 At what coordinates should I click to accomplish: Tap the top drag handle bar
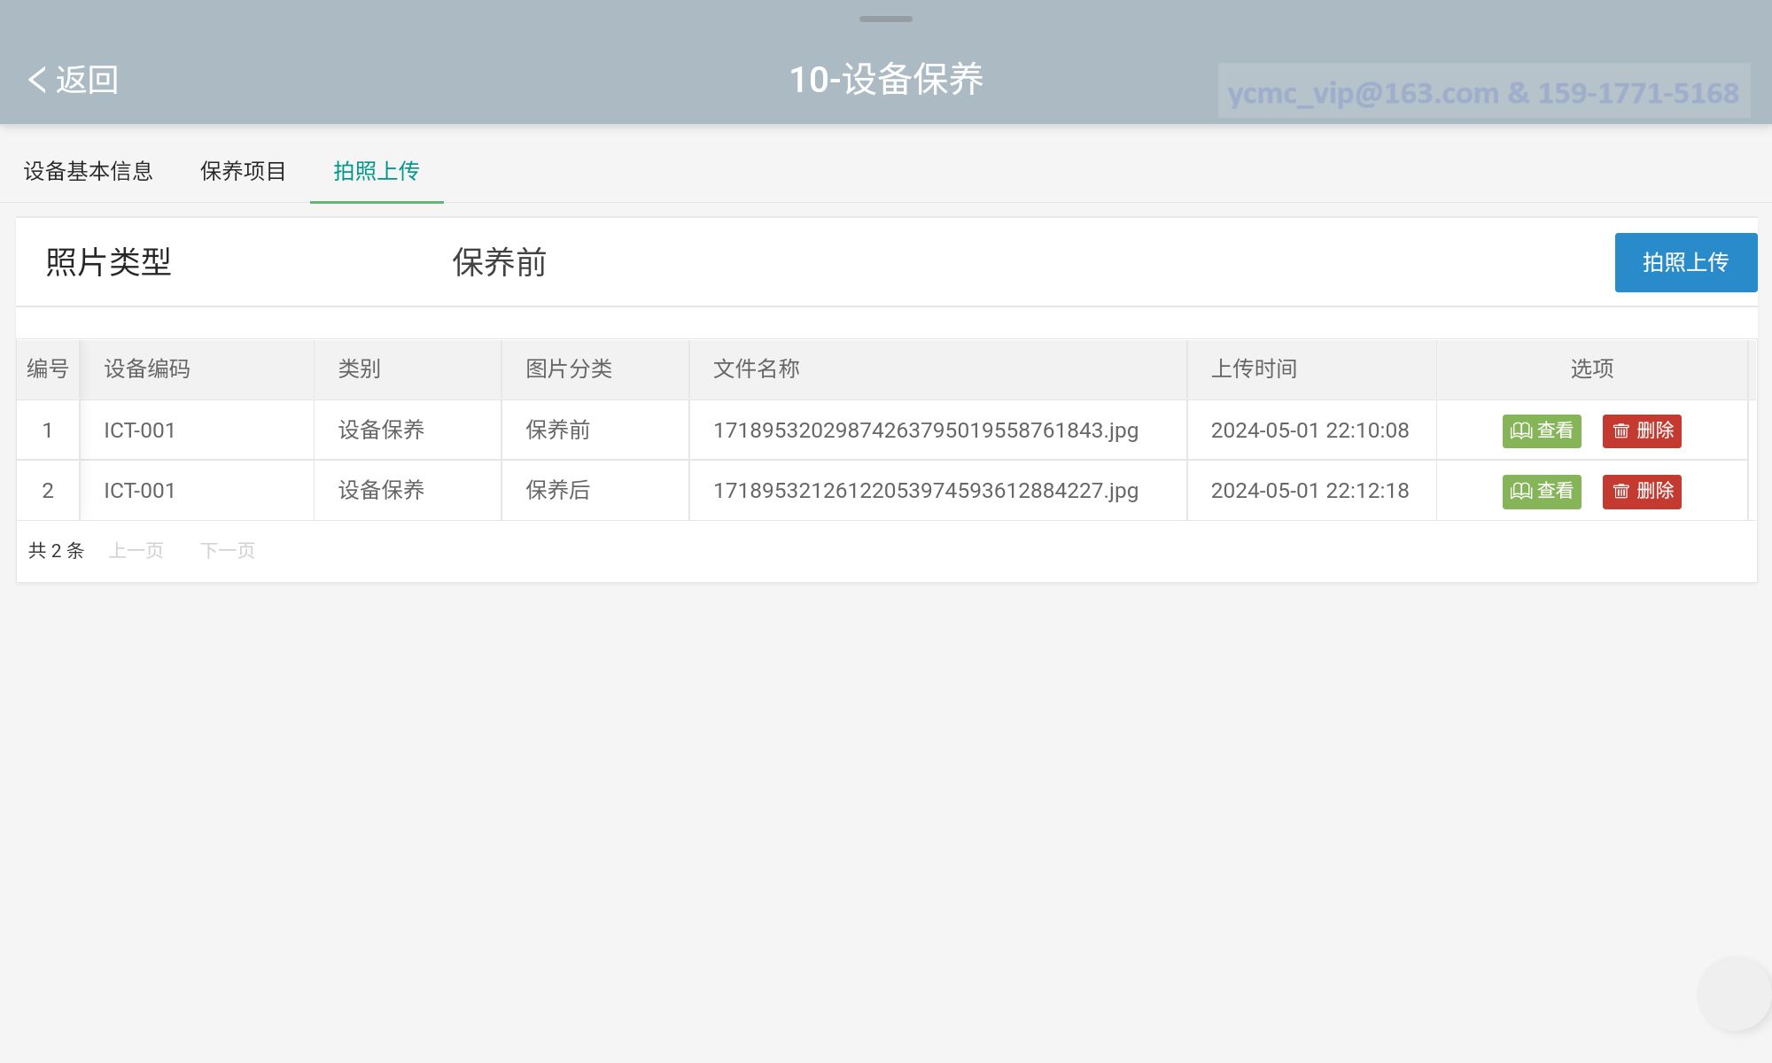coord(885,19)
